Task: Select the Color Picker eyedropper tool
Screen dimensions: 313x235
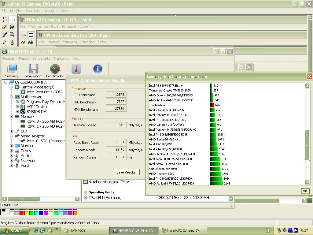Action: click(5, 35)
